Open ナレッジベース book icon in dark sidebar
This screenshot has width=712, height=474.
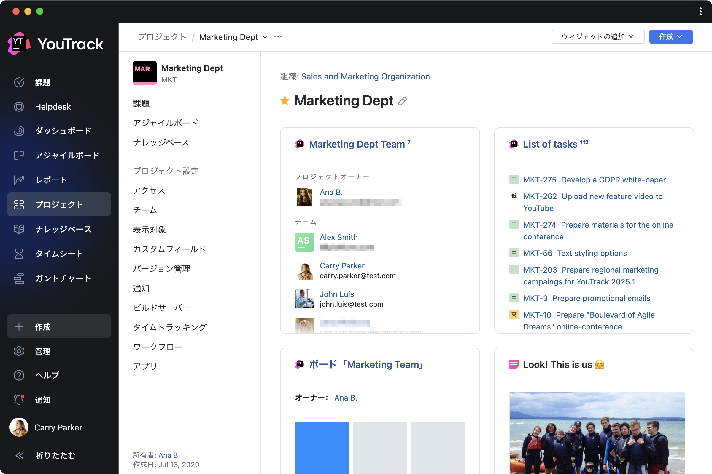point(19,229)
